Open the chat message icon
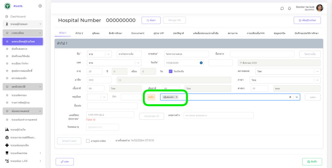This screenshot has width=332, height=168. [x=282, y=8]
